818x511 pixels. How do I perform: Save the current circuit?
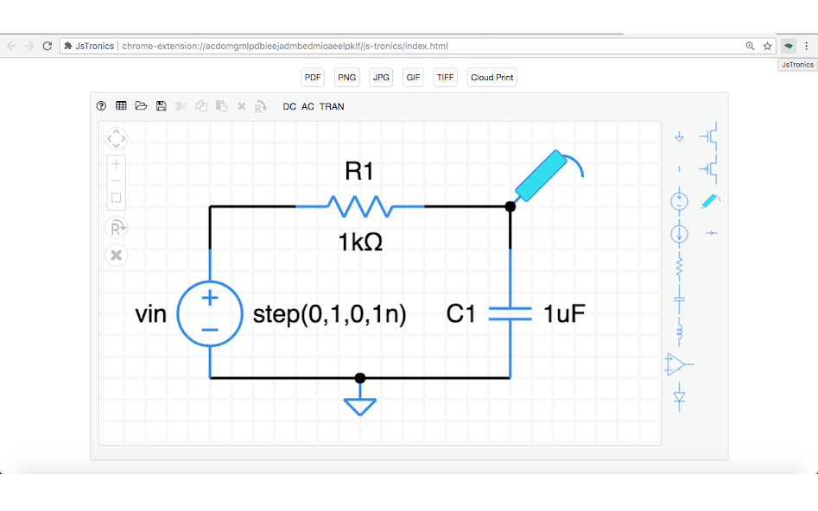[161, 105]
